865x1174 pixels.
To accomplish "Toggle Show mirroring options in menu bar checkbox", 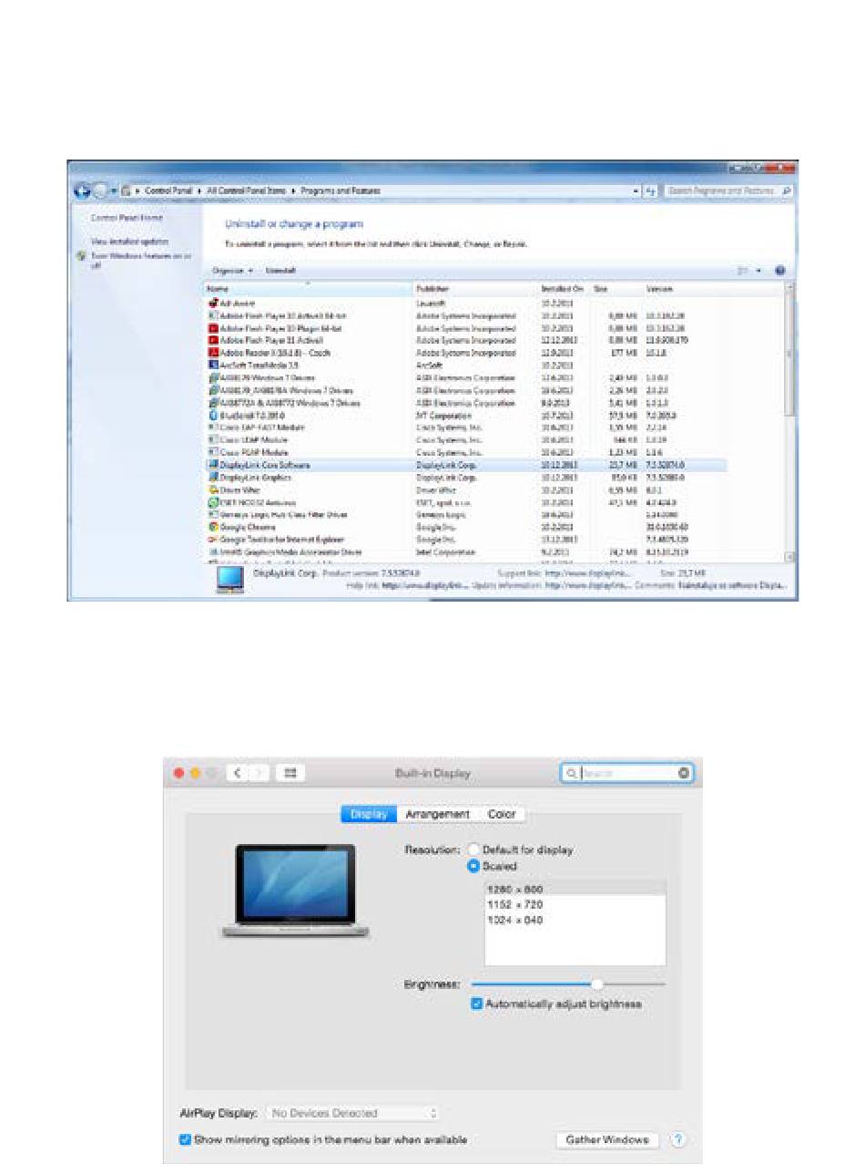I will point(186,1139).
